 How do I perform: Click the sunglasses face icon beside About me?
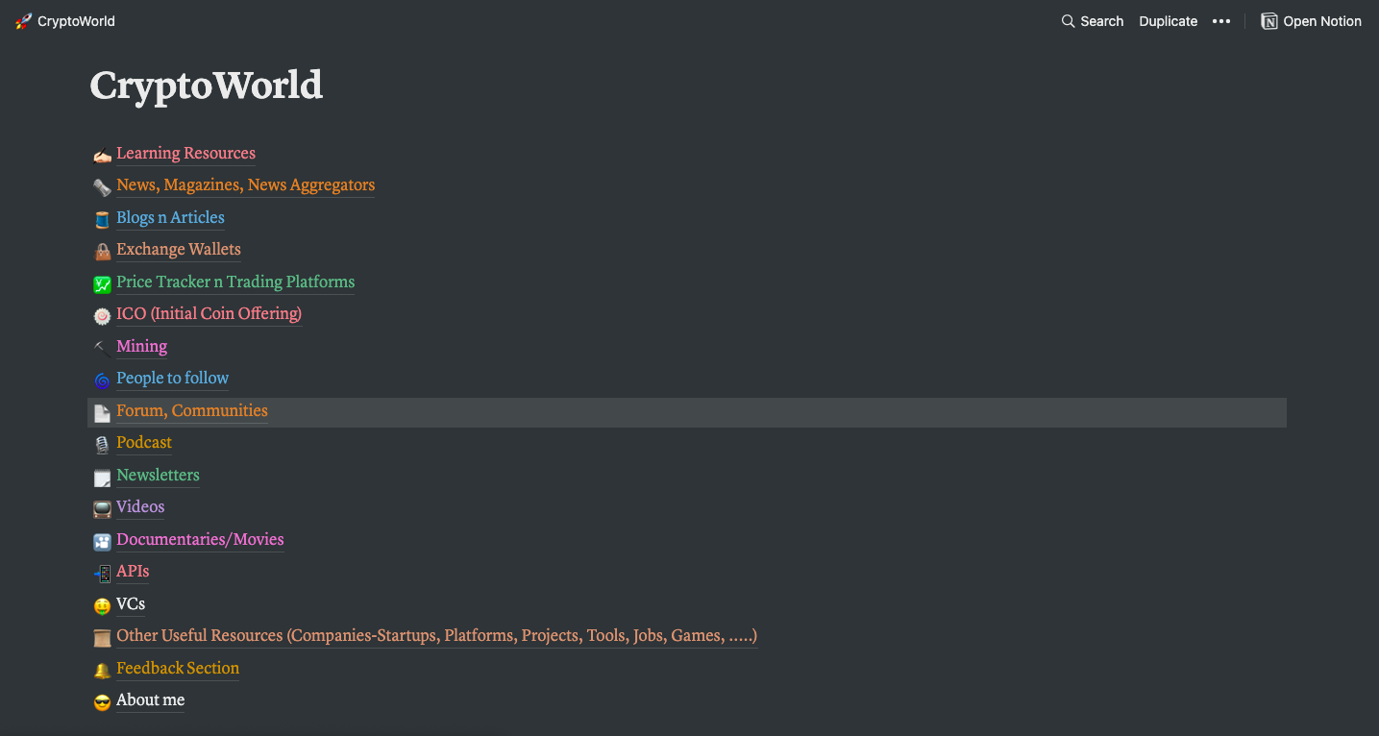(102, 701)
